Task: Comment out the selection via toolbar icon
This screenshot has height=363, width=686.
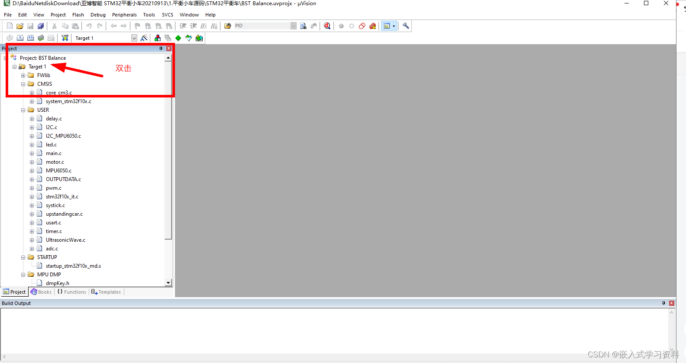Action: 204,26
